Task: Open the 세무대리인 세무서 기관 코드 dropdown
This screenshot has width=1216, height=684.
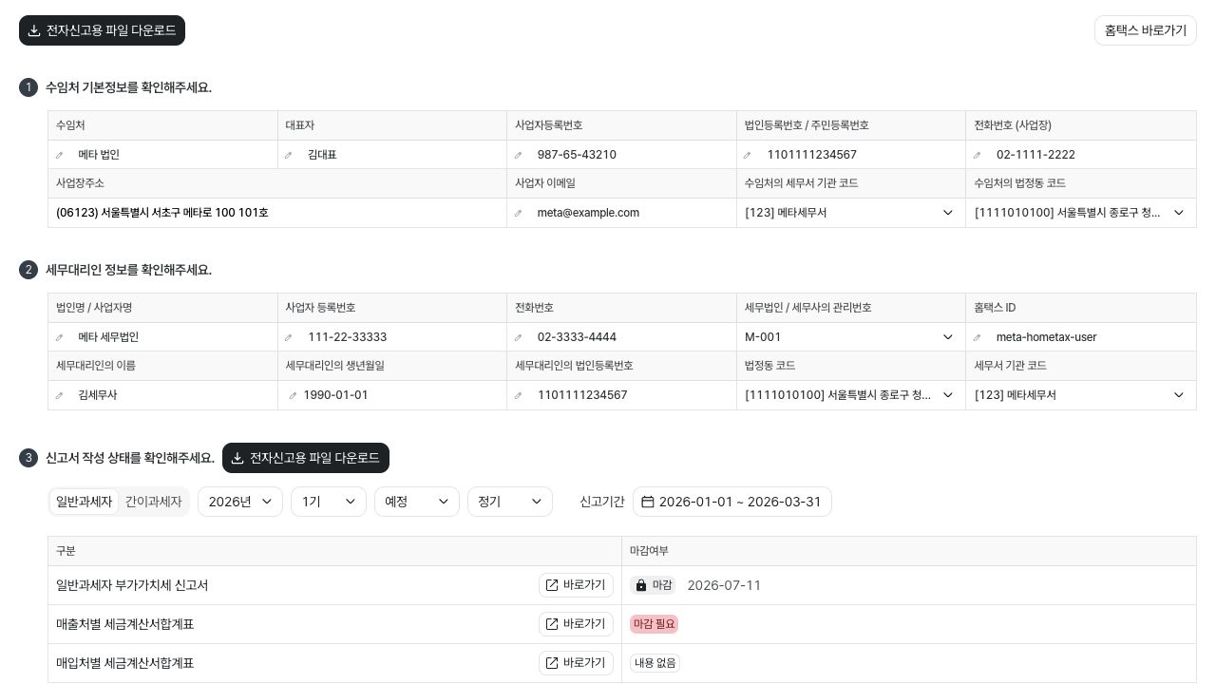Action: 1081,395
